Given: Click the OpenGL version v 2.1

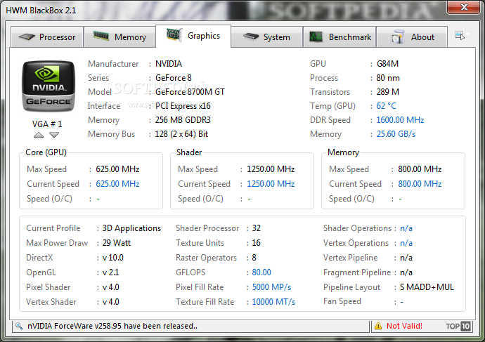Looking at the screenshot, I should coord(110,272).
